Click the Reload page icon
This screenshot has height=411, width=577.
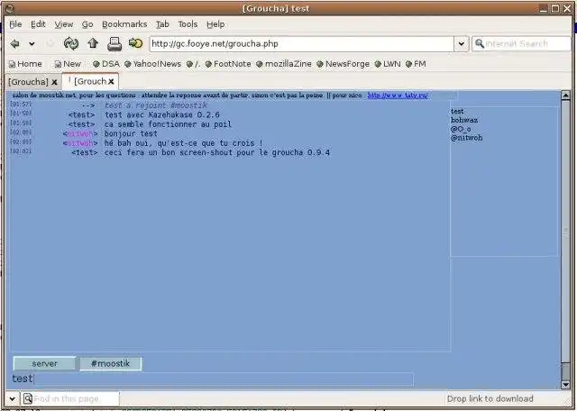tap(70, 43)
